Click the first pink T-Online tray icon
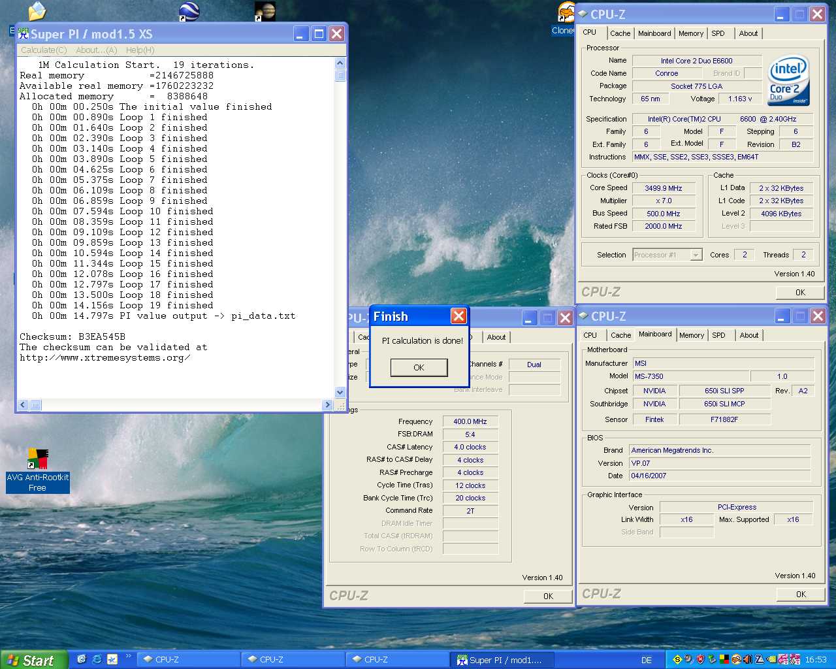 tap(783, 659)
